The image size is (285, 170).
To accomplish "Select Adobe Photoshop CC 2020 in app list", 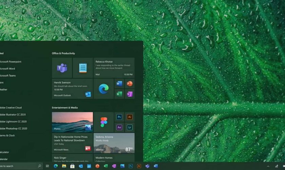I will pyautogui.click(x=14, y=128).
